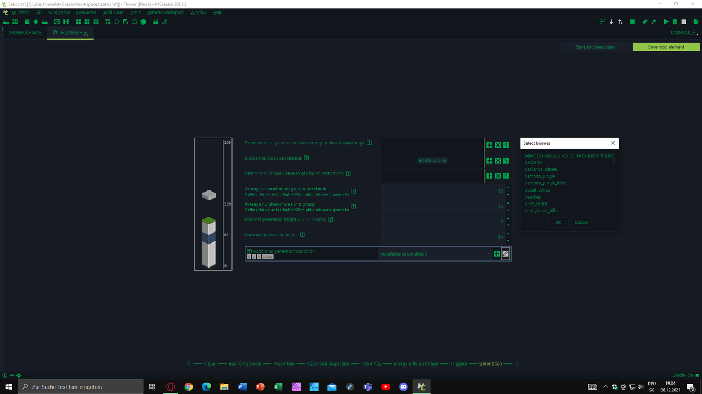Click the build workspace hammer icon
702x394 pixels.
(654, 22)
